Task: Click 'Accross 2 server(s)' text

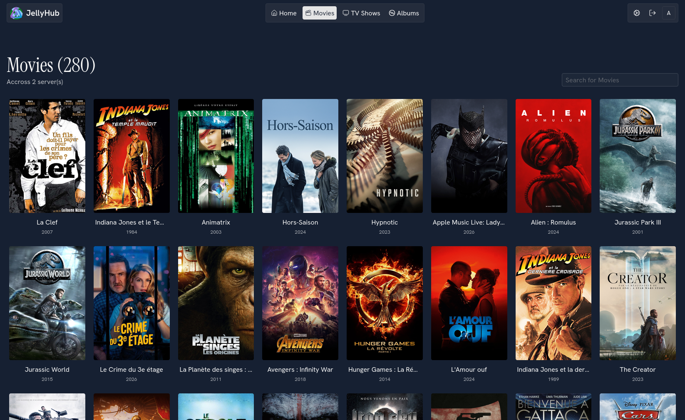Action: pyautogui.click(x=35, y=82)
